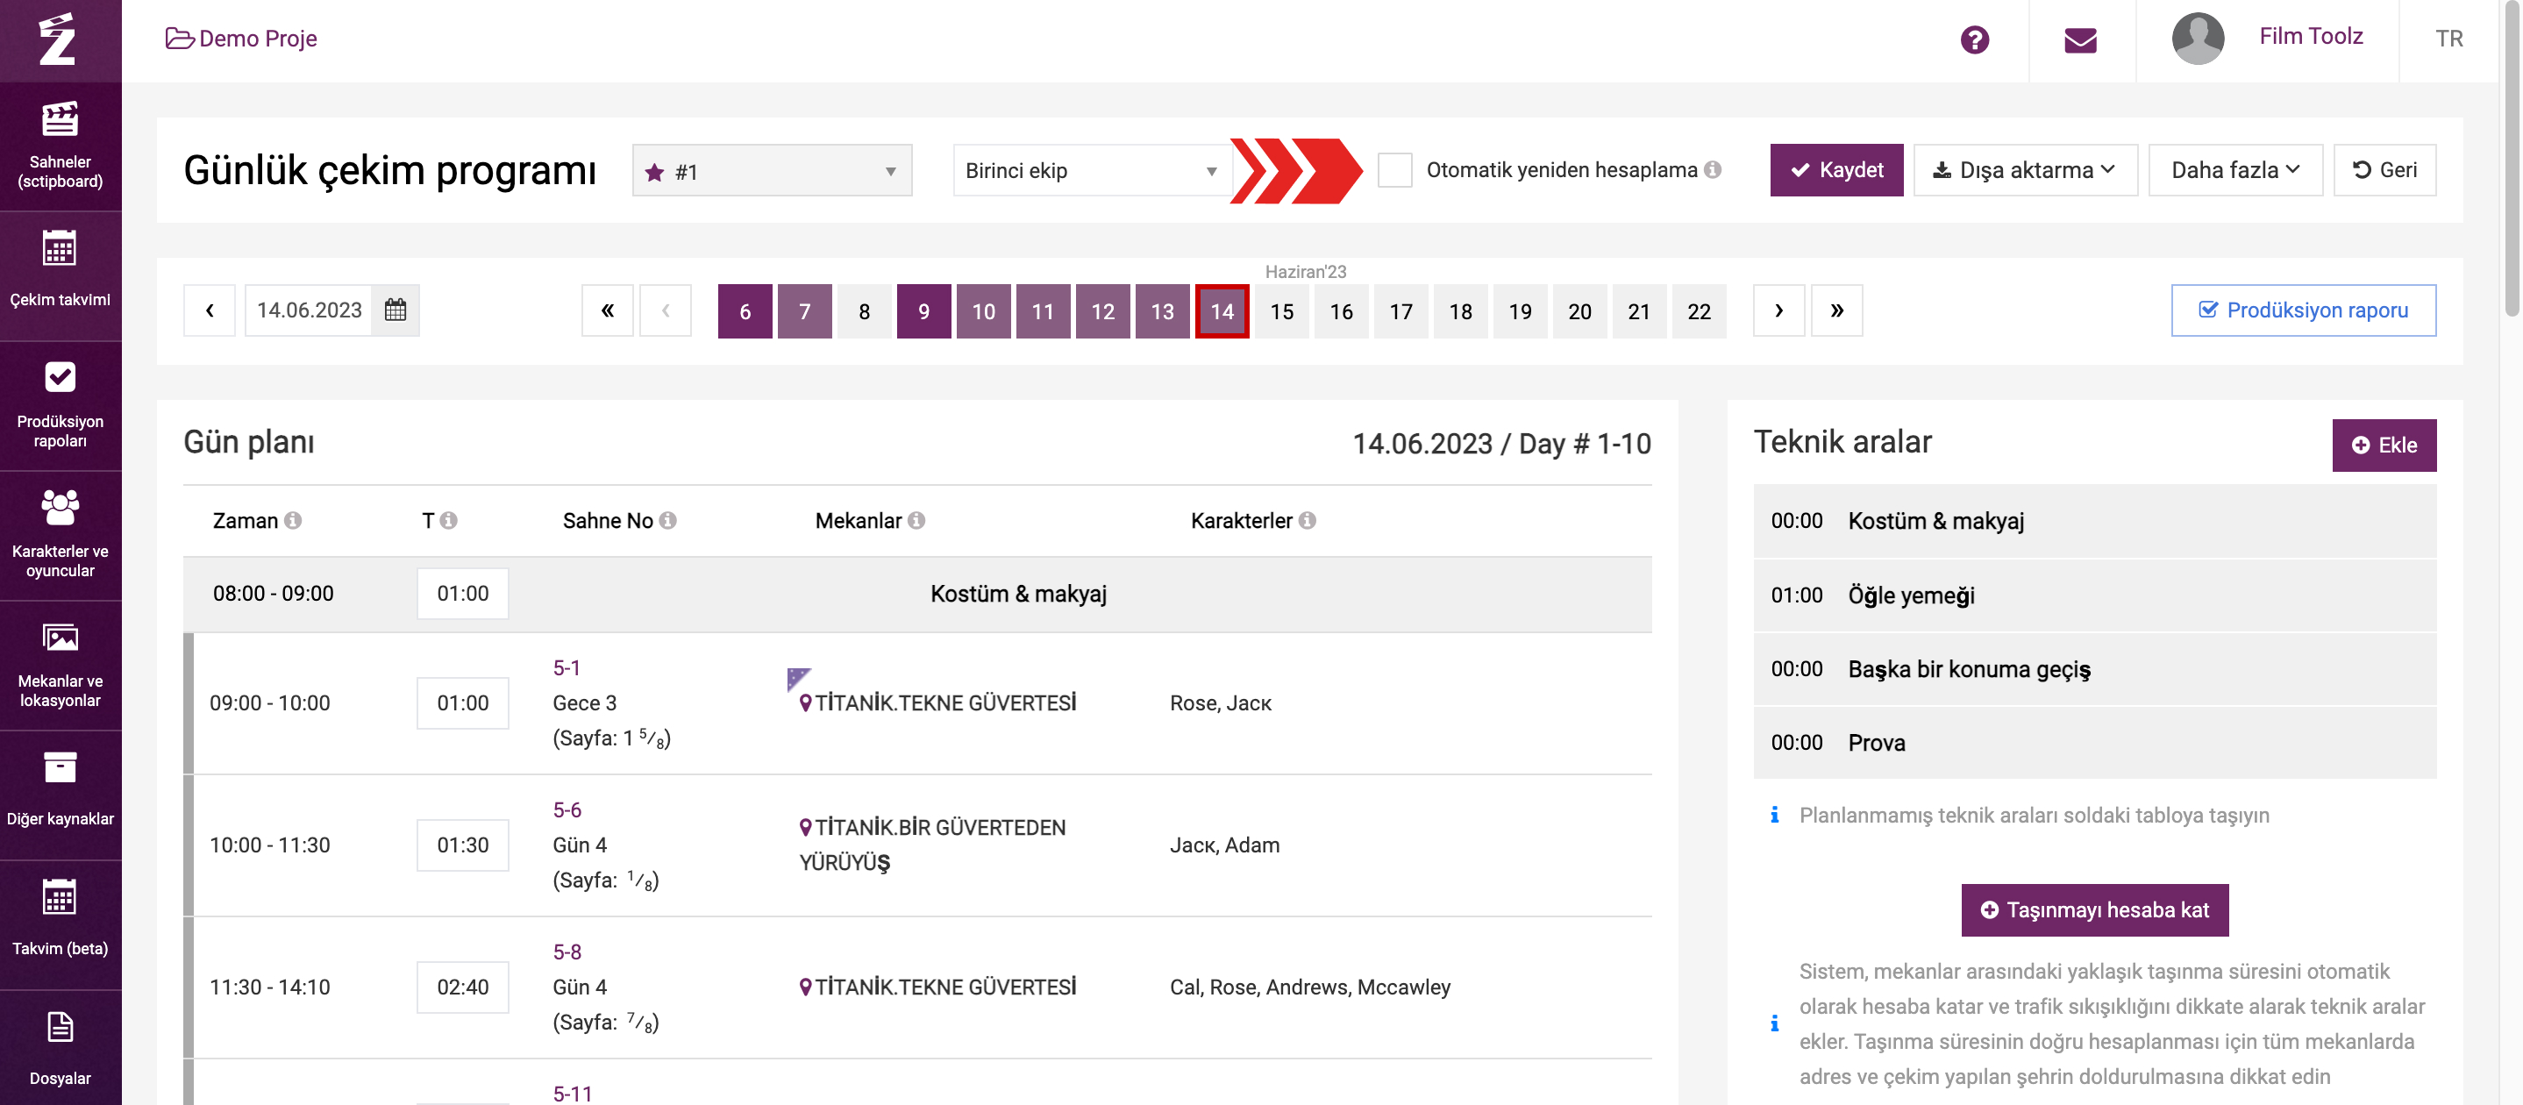Expand the Dışa aktarma menu
The image size is (2523, 1105).
[2026, 170]
